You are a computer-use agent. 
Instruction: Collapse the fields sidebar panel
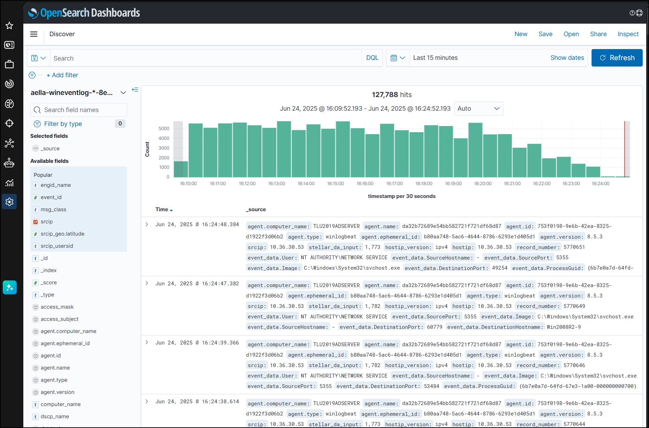(135, 90)
